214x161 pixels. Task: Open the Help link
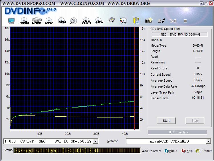189,151
